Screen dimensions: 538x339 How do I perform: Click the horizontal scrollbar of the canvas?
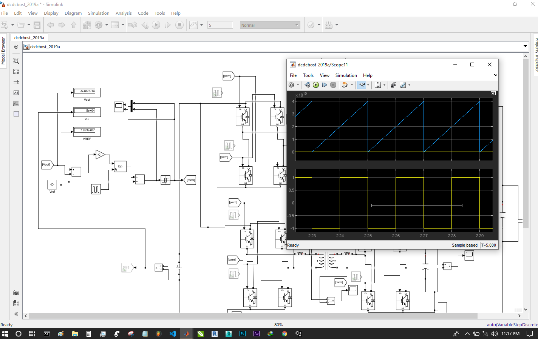253,316
